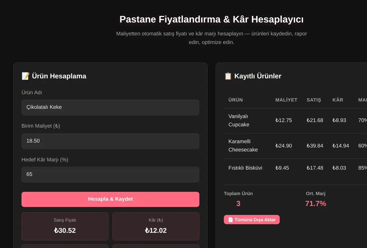Click the Pastane Fiyatlandırma & Kâr Hesaplayıcı title
367x248 pixels.
pyautogui.click(x=212, y=19)
